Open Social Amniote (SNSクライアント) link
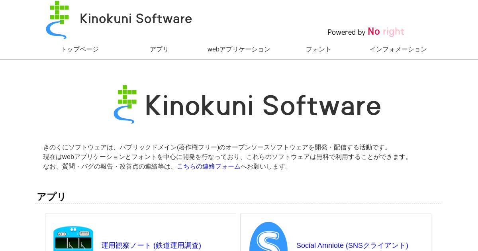 [x=352, y=245]
